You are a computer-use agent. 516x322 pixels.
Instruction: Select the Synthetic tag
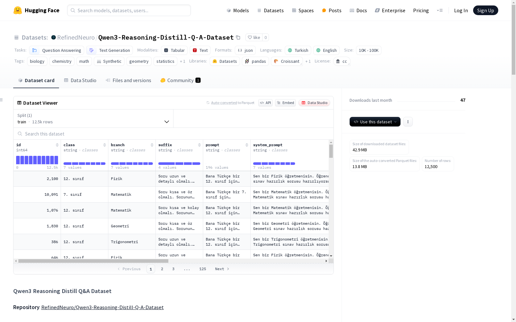click(x=109, y=61)
